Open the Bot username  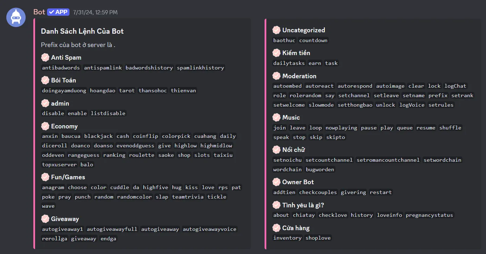(39, 12)
